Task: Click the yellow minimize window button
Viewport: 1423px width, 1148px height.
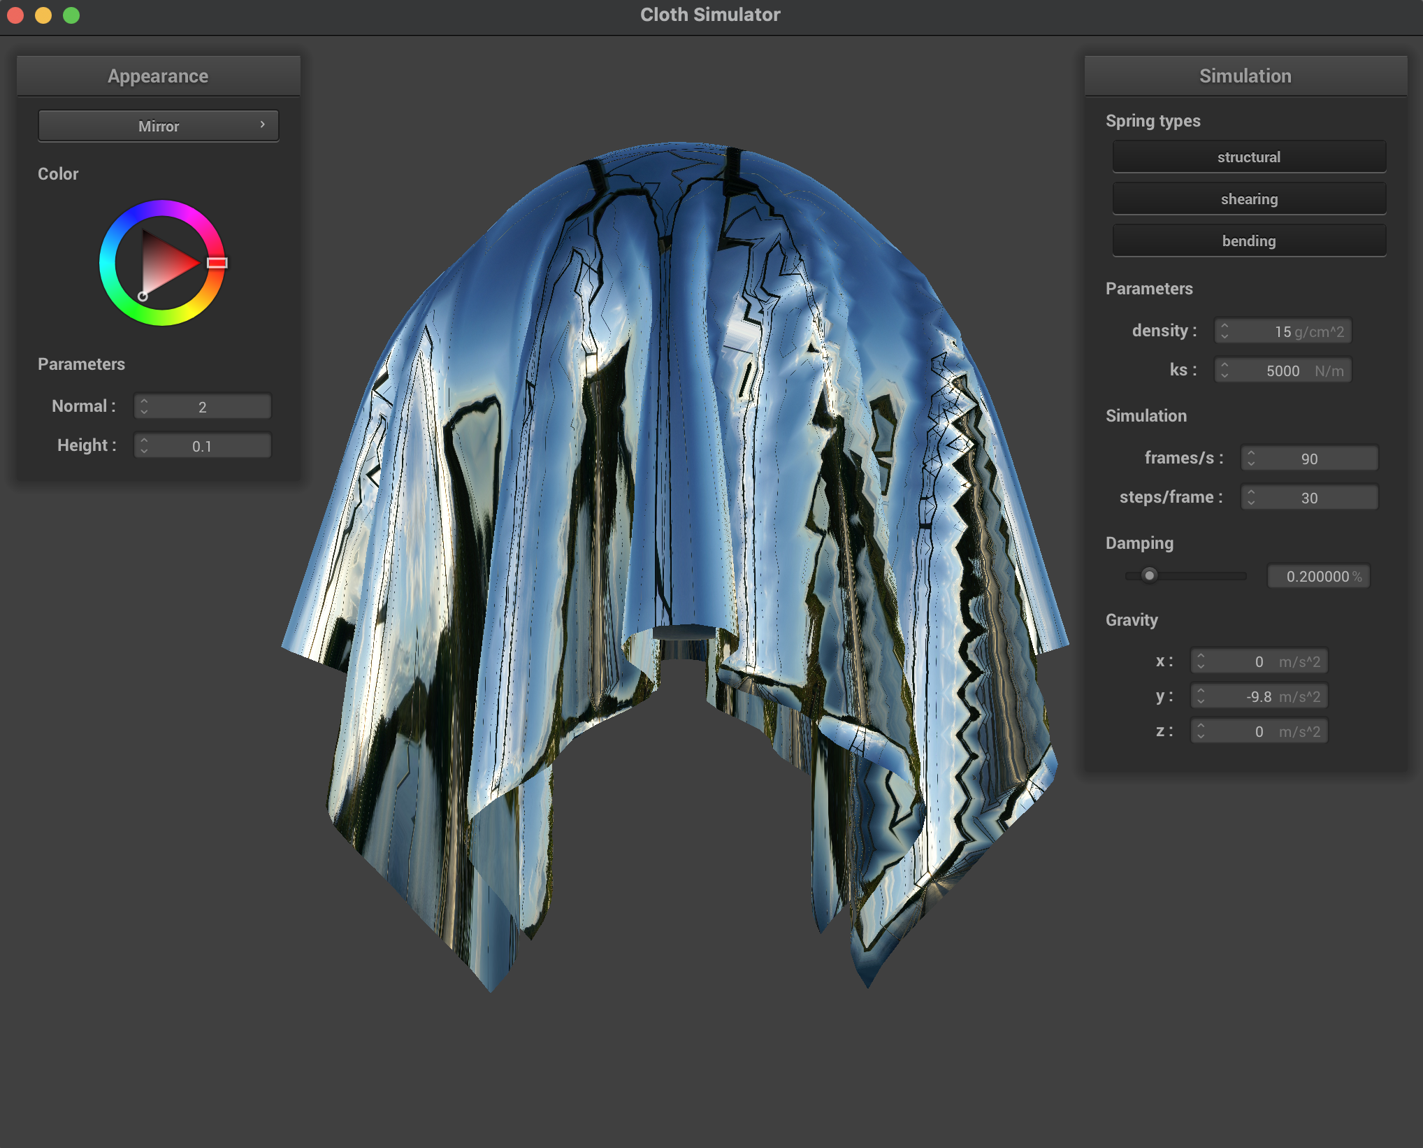Action: pos(43,15)
